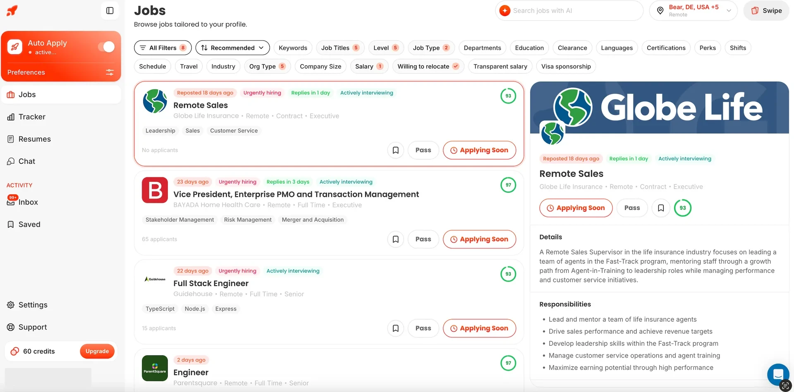Open the Certifications filter
This screenshot has width=794, height=392.
(666, 48)
